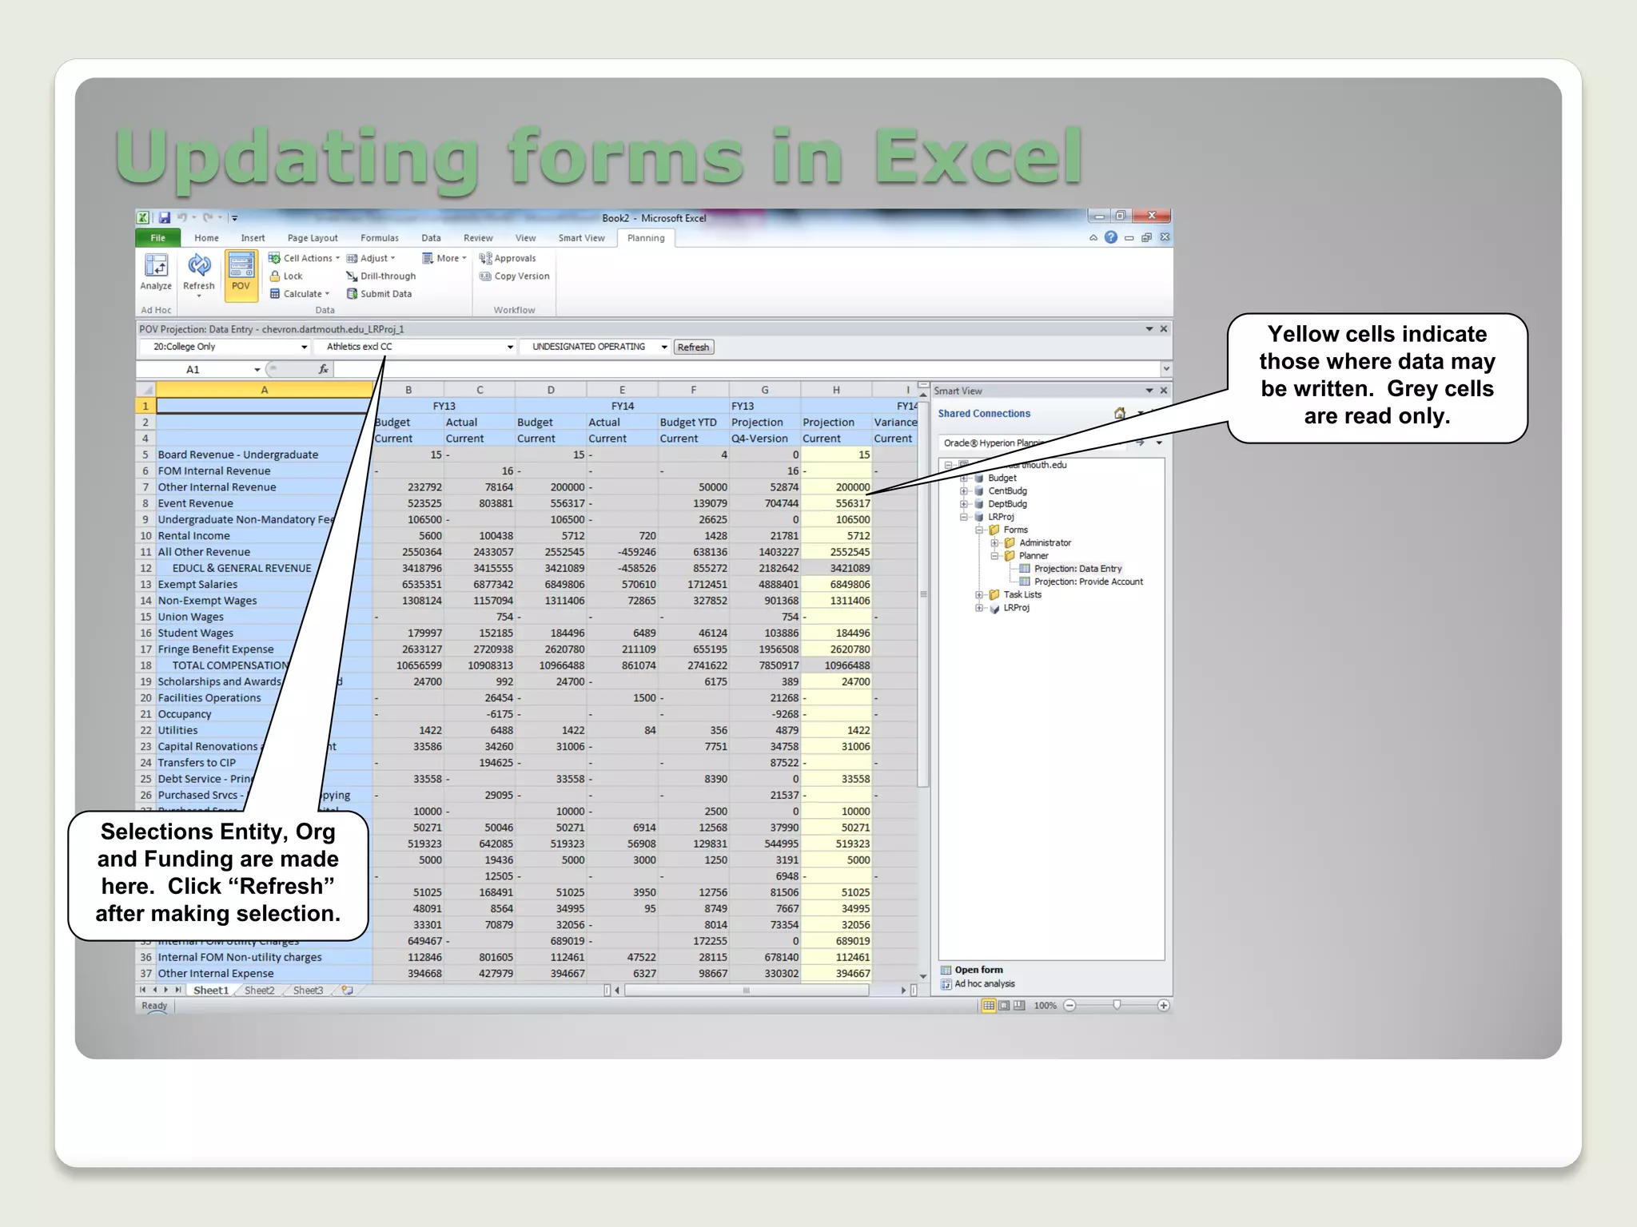This screenshot has height=1227, width=1637.
Task: Expand the Budget tree node
Action: (x=964, y=478)
